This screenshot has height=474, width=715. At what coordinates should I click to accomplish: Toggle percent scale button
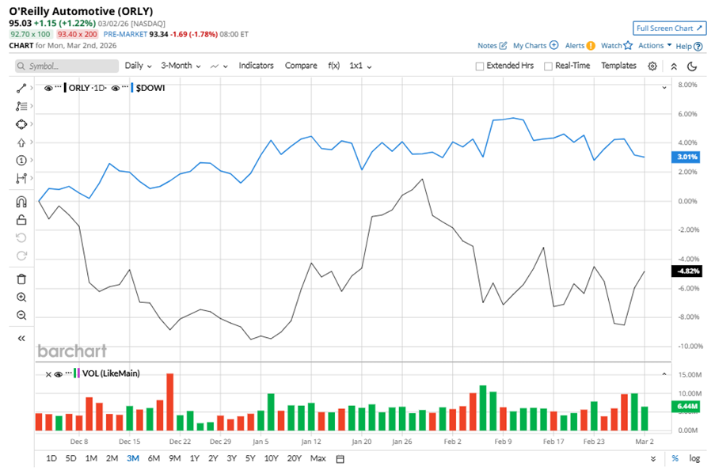point(675,458)
